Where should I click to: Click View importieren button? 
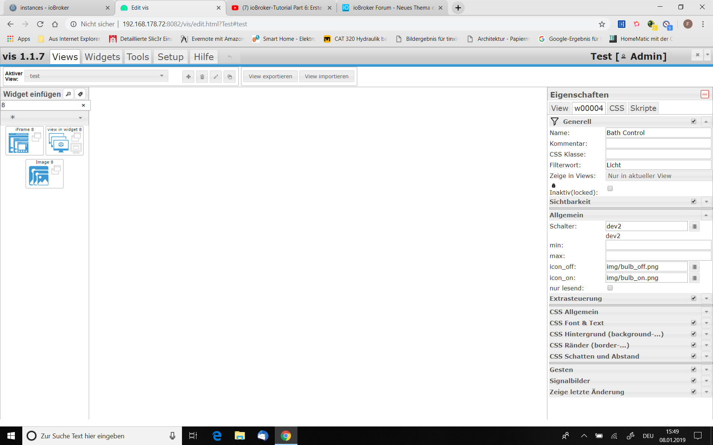[x=326, y=76]
